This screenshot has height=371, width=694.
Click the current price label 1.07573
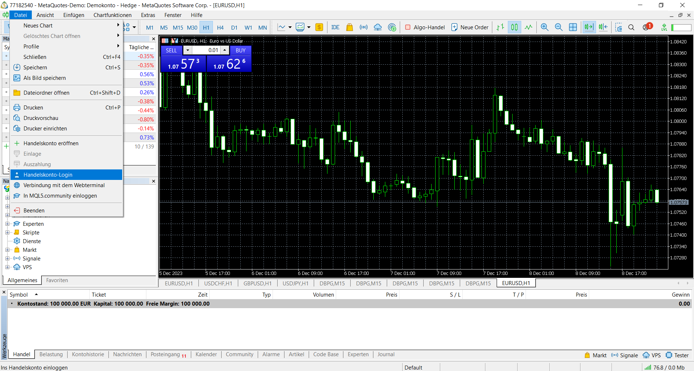tap(678, 202)
